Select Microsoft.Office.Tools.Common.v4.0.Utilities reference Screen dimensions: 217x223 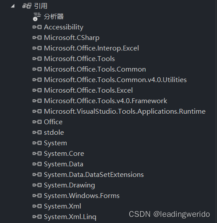click(115, 80)
